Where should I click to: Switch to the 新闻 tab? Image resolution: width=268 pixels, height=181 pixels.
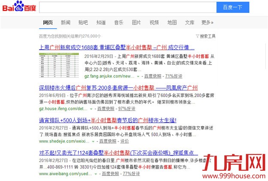pos(66,23)
